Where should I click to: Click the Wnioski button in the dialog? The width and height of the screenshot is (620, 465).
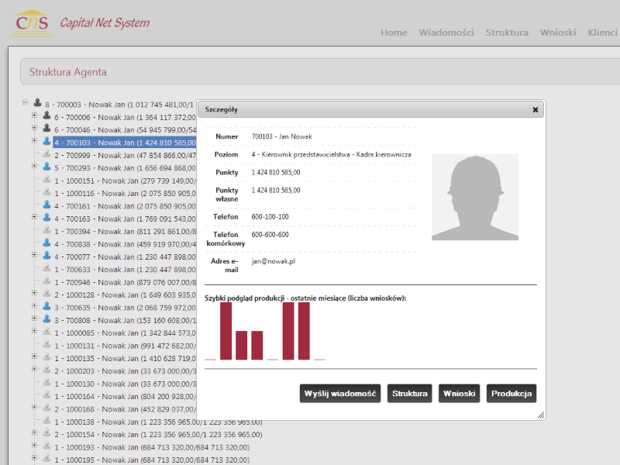click(x=459, y=394)
